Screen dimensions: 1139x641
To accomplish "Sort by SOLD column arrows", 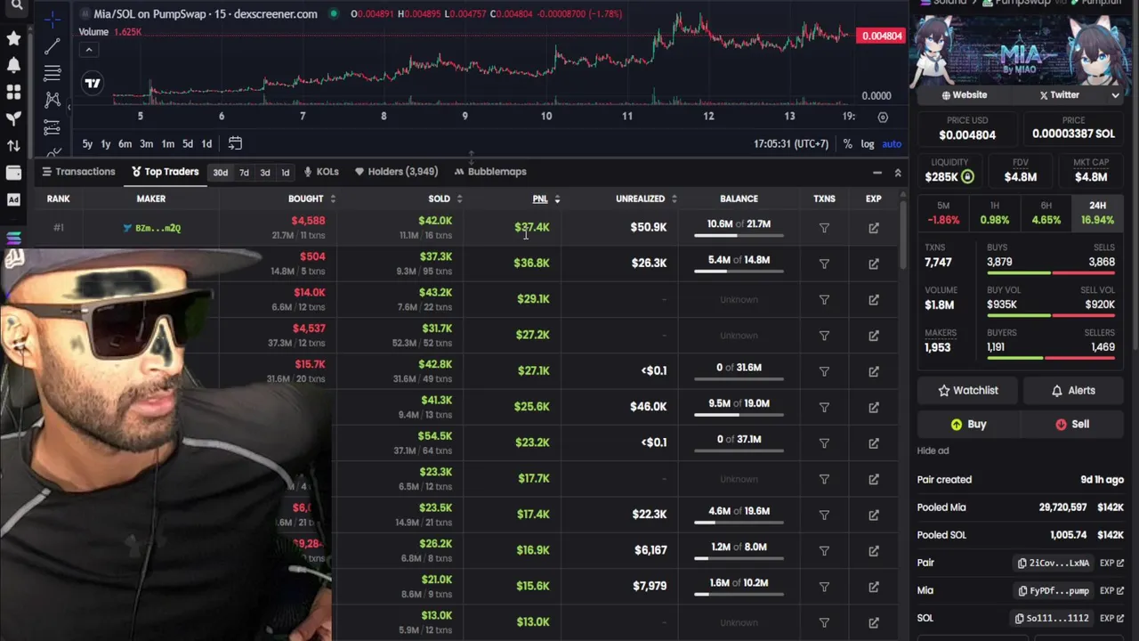I will 459,199.
